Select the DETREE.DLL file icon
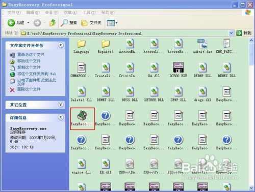Screen dimensions: 255x192 [x=154, y=91]
